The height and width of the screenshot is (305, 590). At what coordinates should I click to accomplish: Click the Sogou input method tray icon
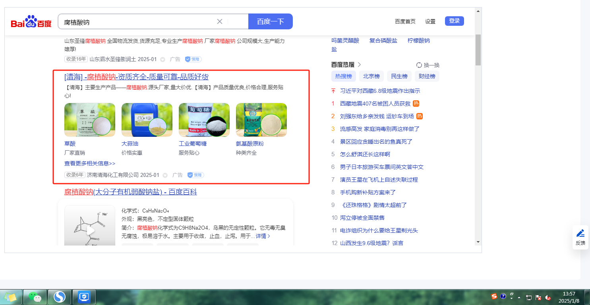(494, 296)
